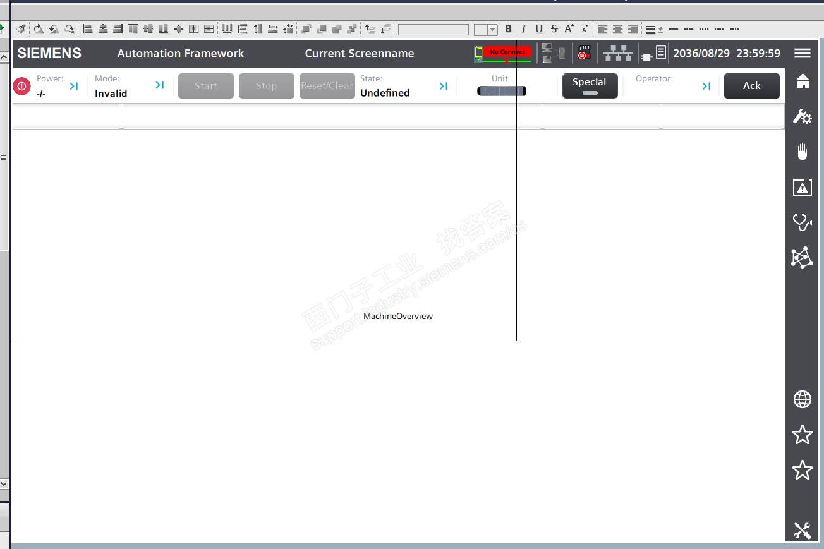Toggle right text alignment
Viewport: 824px width, 549px height.
coord(633,29)
